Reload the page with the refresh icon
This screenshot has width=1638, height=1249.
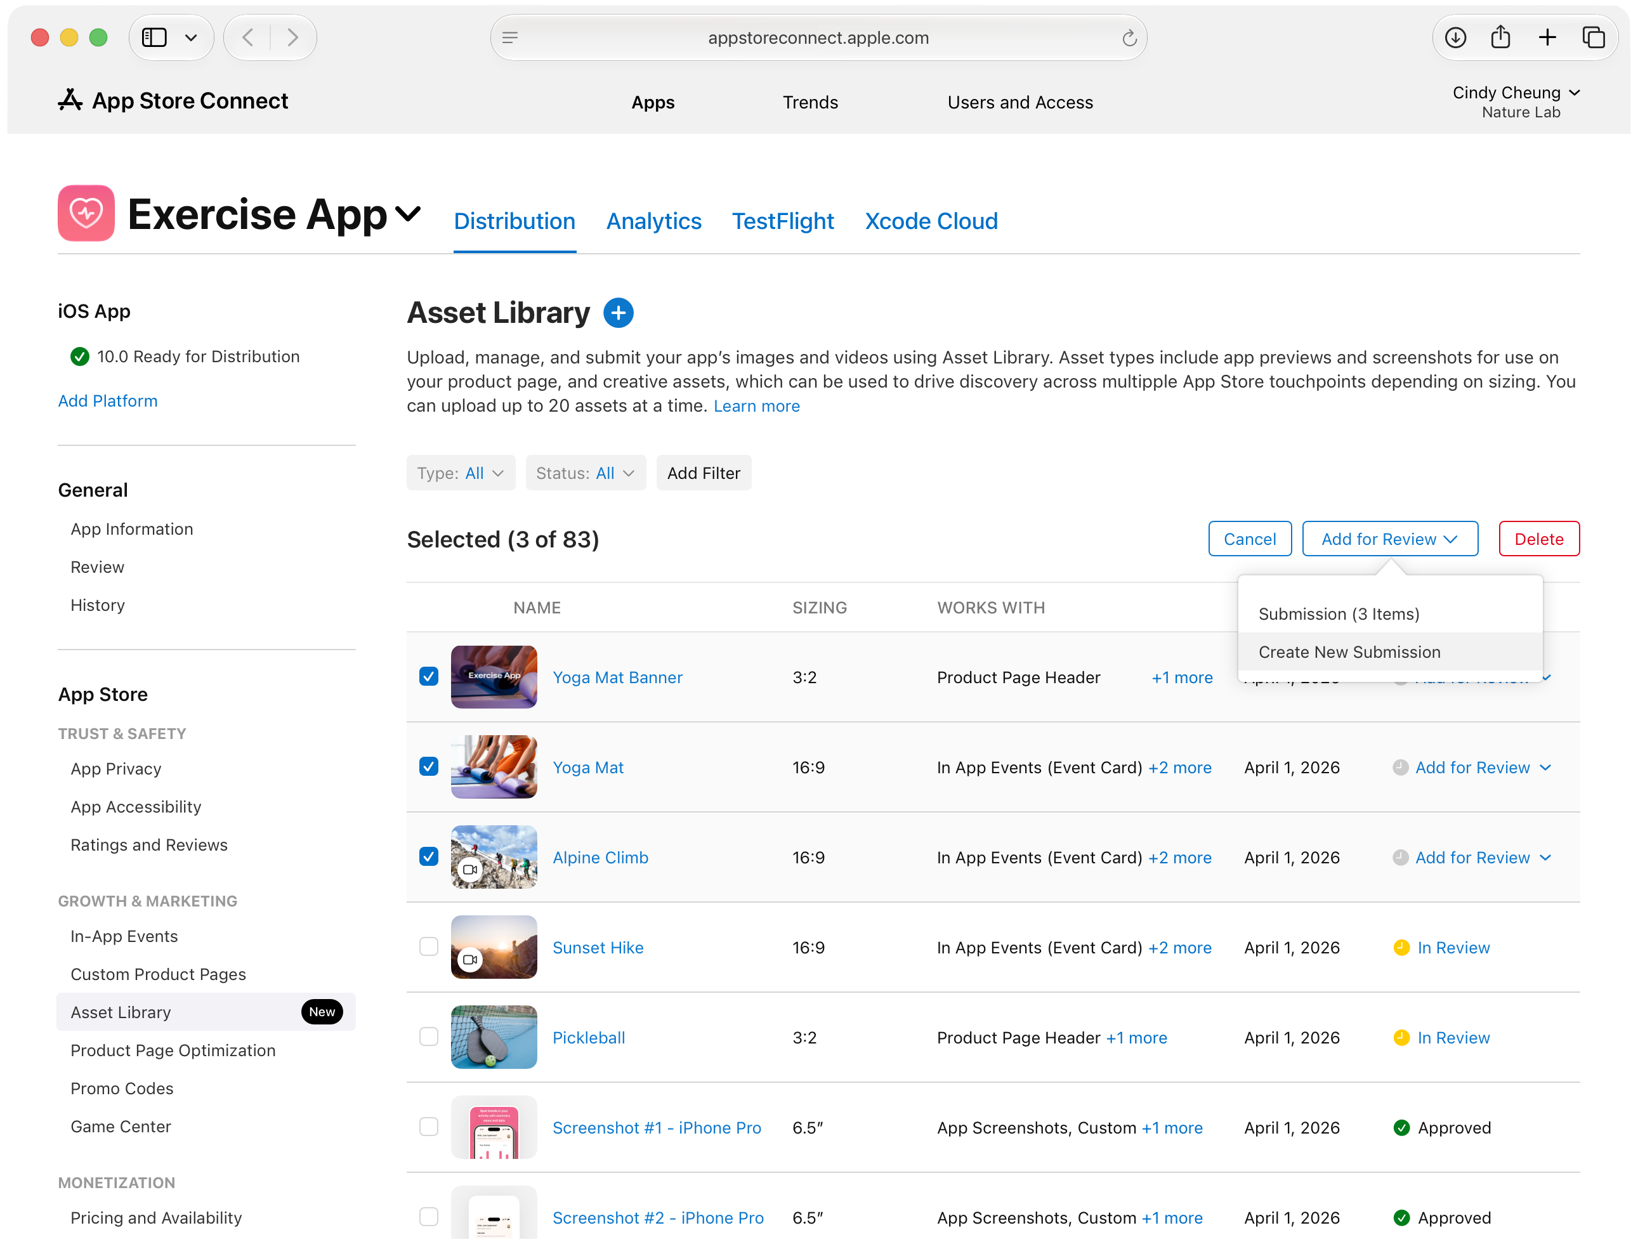click(1129, 38)
